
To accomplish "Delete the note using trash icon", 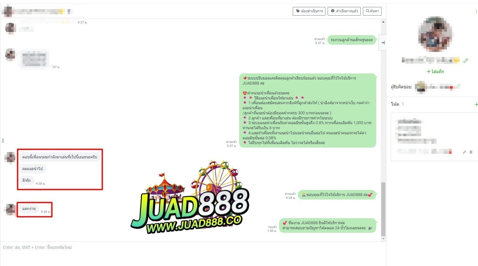I will tap(471, 152).
